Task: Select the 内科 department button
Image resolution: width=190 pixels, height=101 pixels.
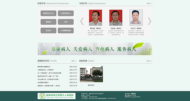Action: pos(66,22)
